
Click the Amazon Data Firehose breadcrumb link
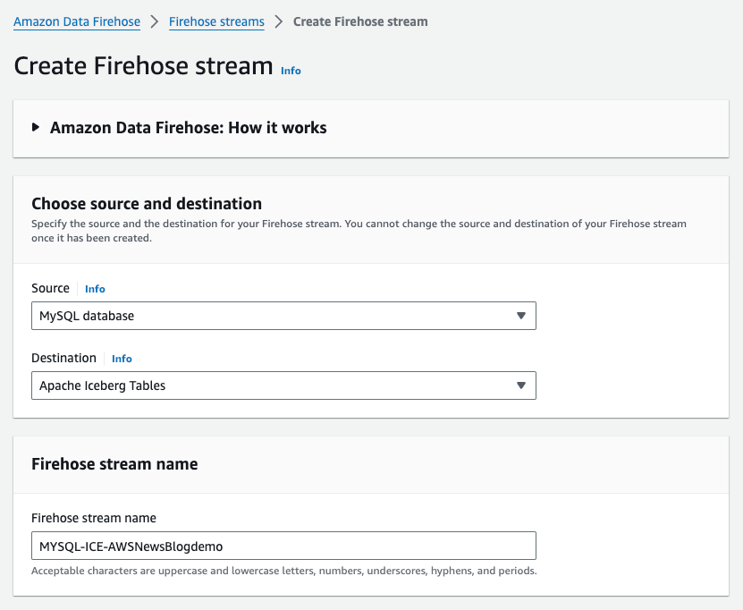tap(77, 21)
